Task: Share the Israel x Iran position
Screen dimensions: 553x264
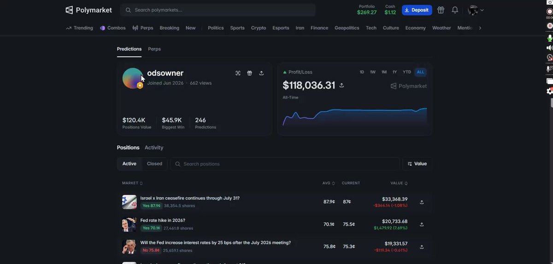Action: pos(422,202)
